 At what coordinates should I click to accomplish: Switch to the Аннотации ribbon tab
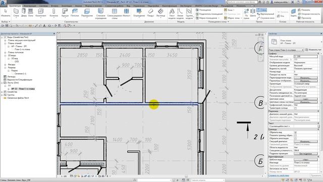[67, 6]
